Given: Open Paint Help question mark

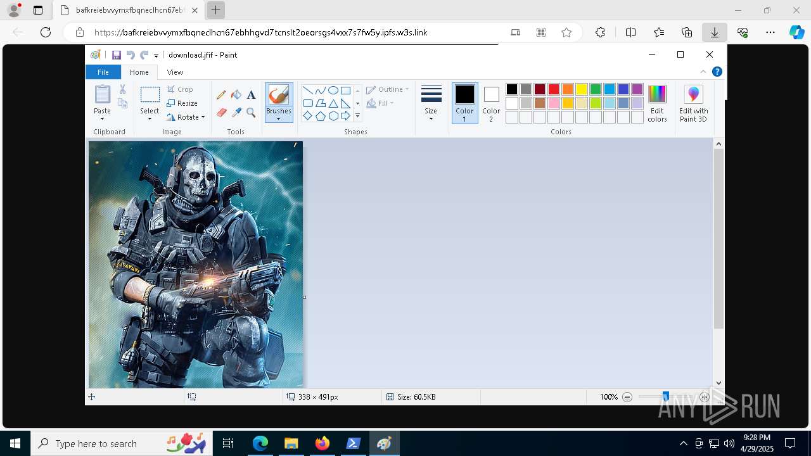Looking at the screenshot, I should tap(717, 72).
